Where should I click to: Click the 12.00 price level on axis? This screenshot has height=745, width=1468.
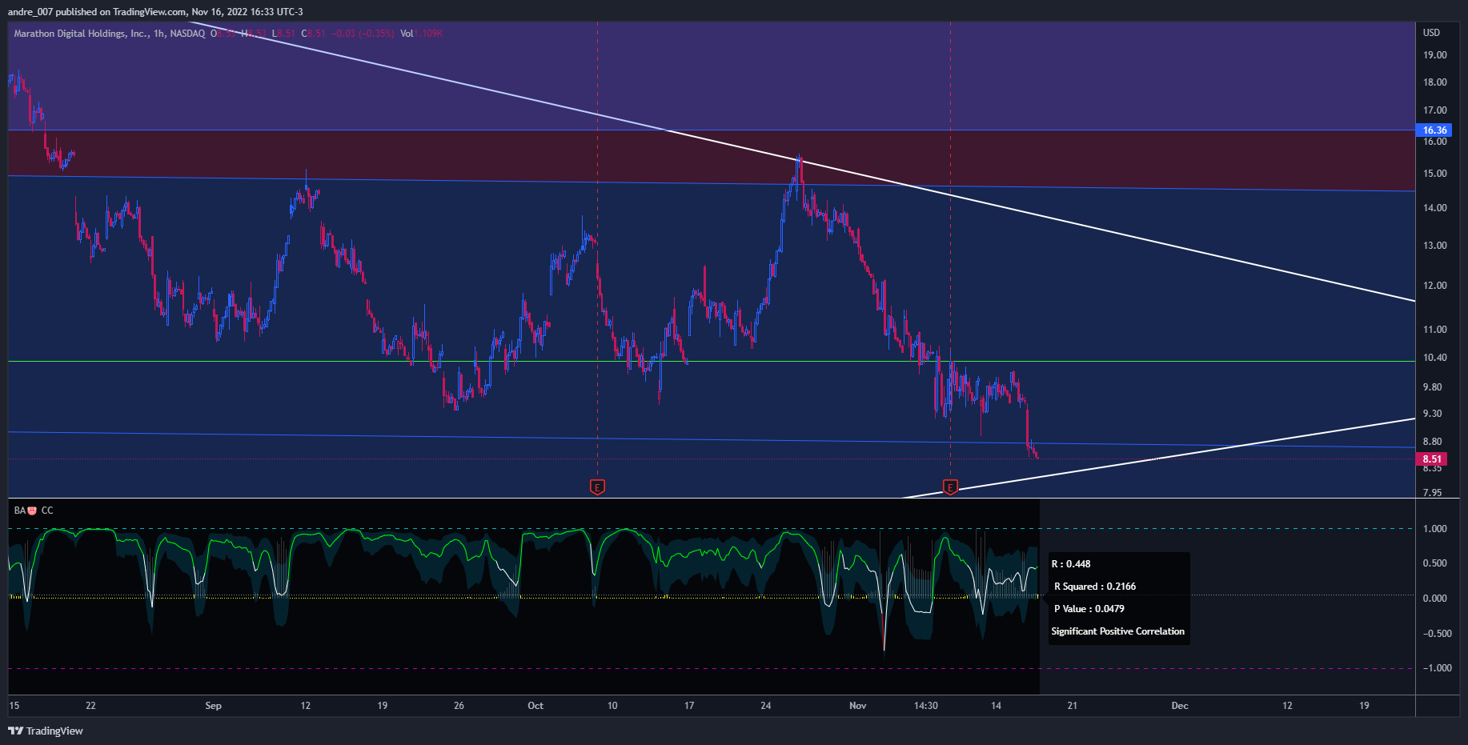(x=1434, y=286)
